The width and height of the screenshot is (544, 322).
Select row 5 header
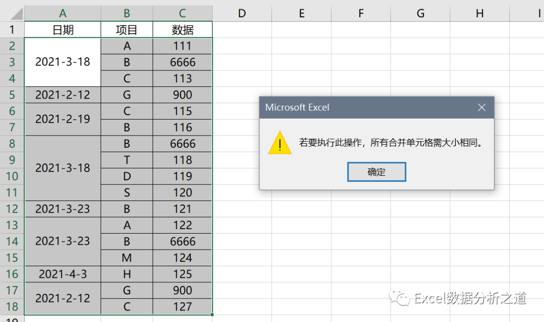click(x=12, y=95)
